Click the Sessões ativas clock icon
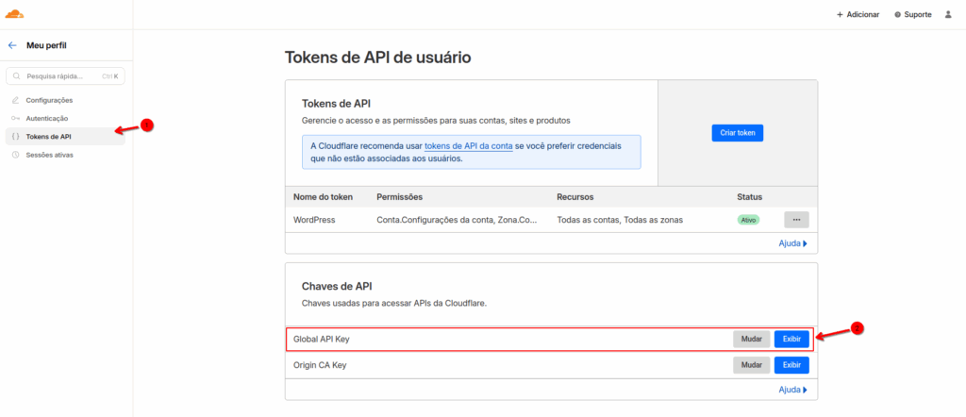Screen dimensions: 966x417 (15, 155)
